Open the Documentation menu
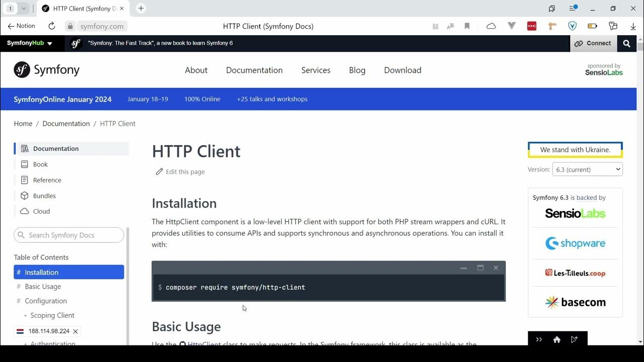This screenshot has height=362, width=644. (254, 70)
